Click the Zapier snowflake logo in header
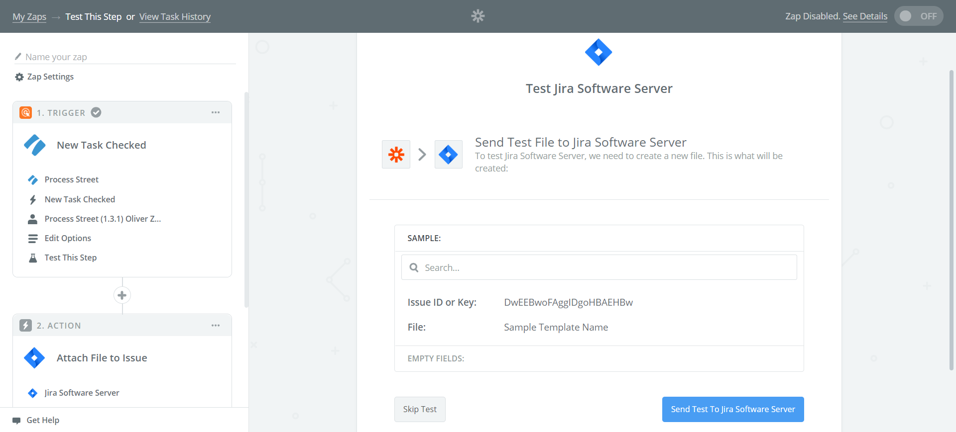Viewport: 956px width, 432px height. point(478,16)
